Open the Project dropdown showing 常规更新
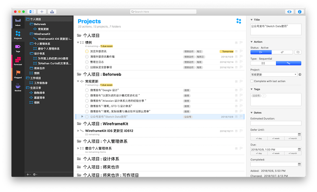The image size is (317, 192). 274,74
